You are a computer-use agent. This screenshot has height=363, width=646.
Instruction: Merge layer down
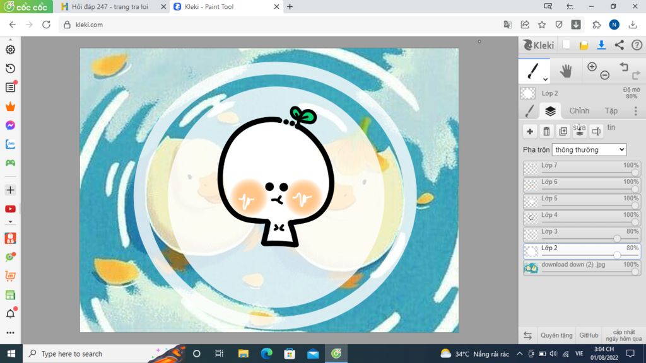pos(580,131)
